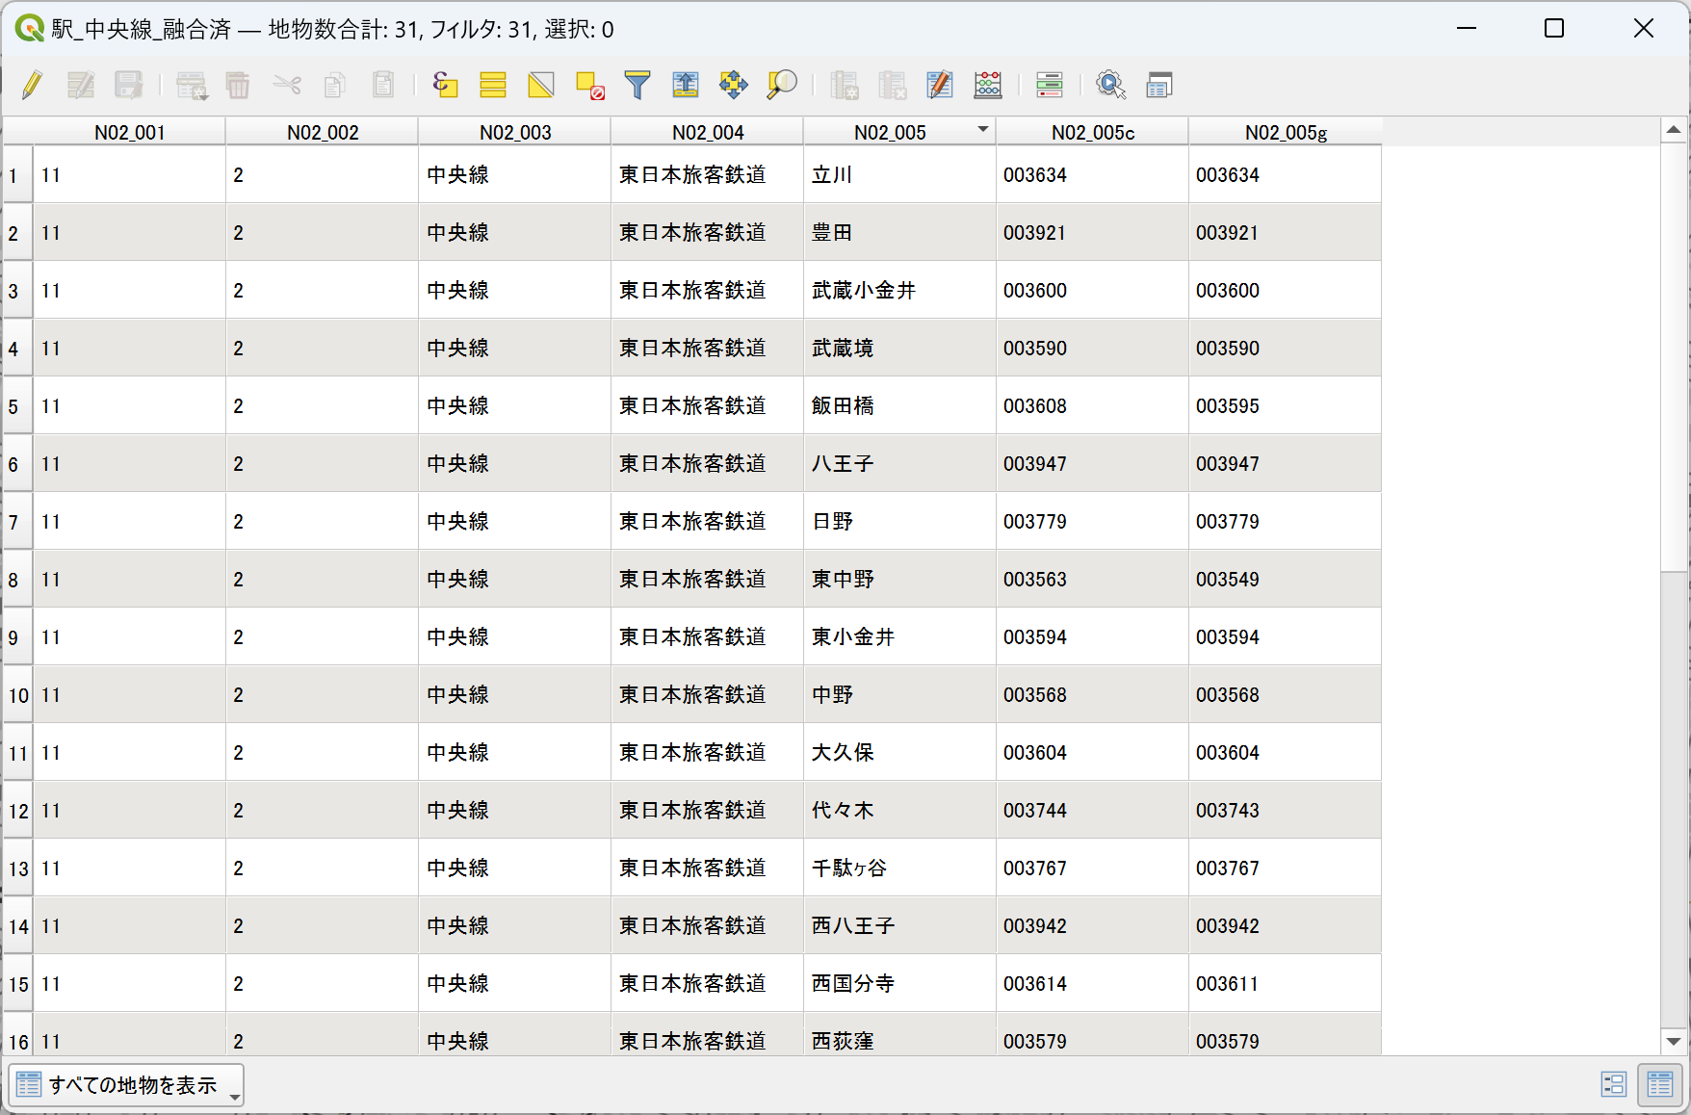Click the 飯田橋 cell
The width and height of the screenshot is (1691, 1115).
(x=899, y=405)
